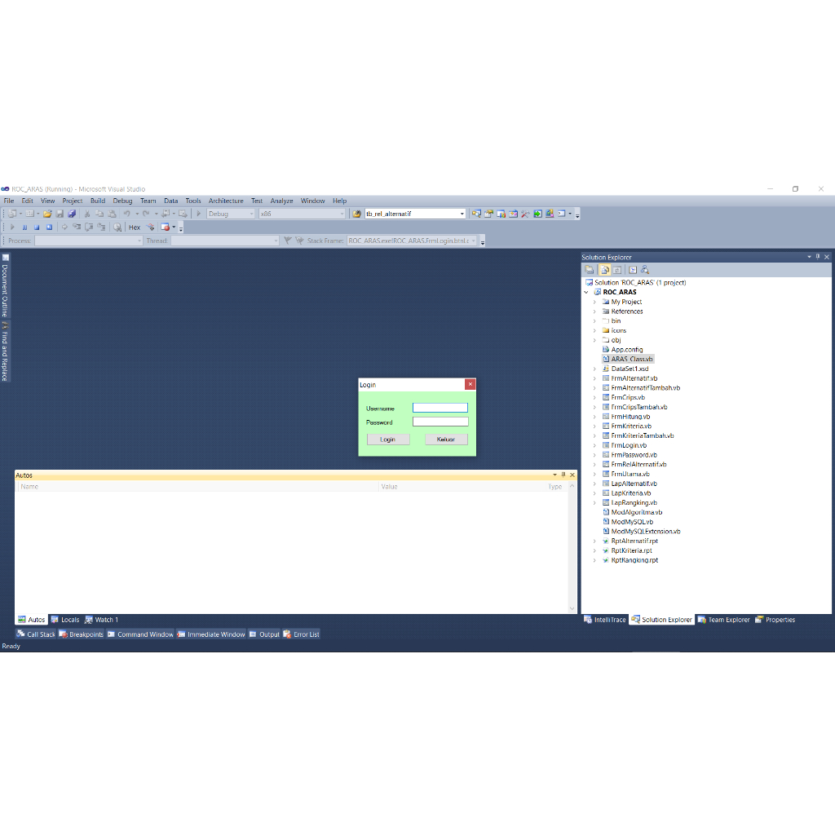Open the Build menu
This screenshot has height=835, width=835.
(98, 201)
